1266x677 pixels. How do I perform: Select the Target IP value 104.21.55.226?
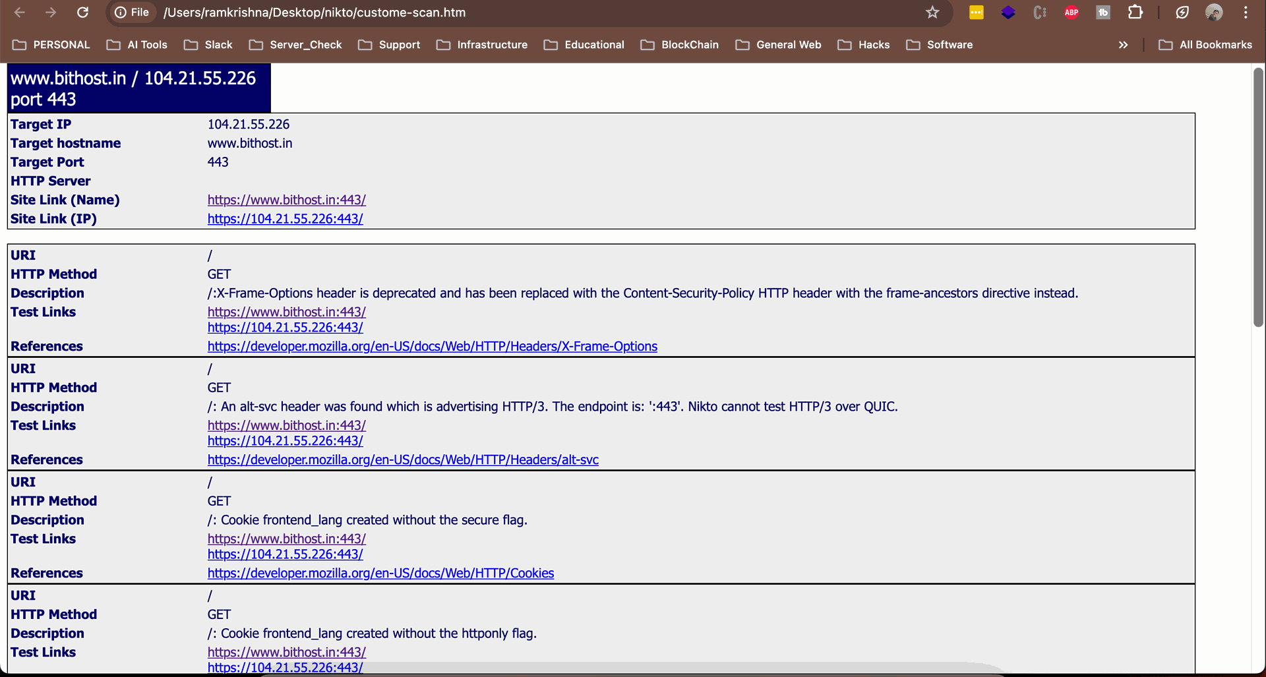[x=249, y=125]
